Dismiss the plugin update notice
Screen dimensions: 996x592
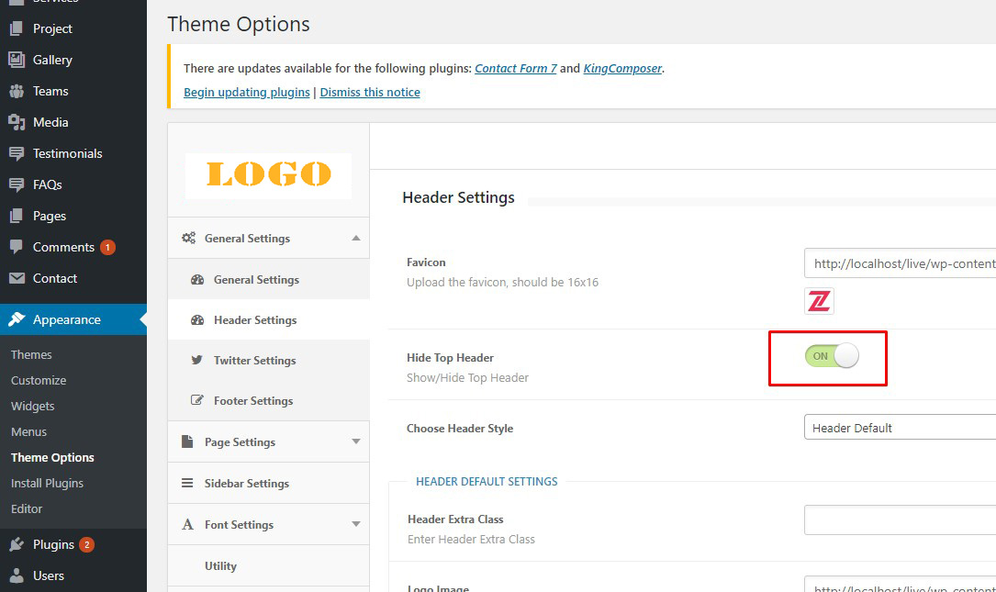(370, 92)
